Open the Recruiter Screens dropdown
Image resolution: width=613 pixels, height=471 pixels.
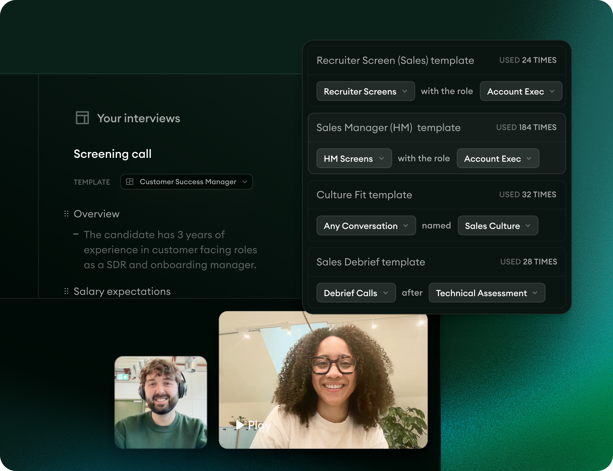pos(365,91)
